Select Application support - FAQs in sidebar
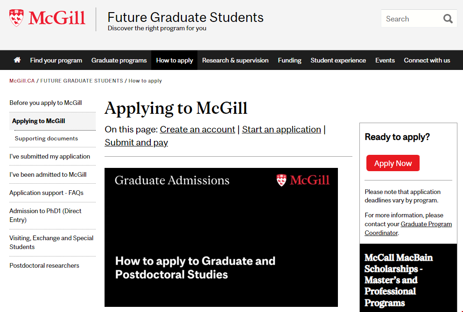Image resolution: width=463 pixels, height=312 pixels. 46,193
